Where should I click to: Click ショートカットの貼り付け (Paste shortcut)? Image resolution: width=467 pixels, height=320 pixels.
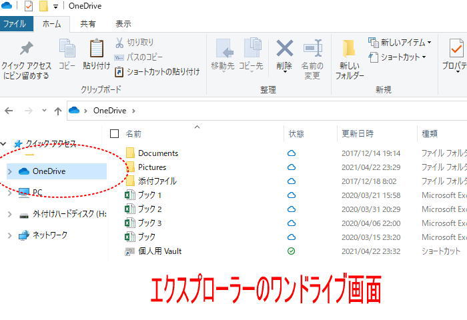pos(157,72)
